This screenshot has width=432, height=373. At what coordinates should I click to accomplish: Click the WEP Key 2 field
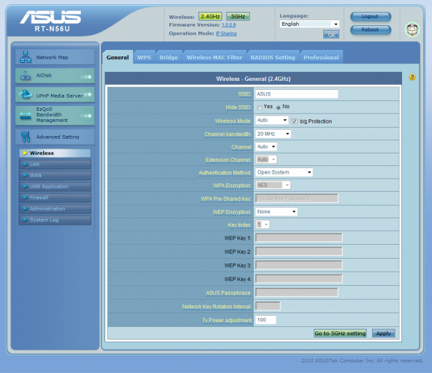(299, 252)
